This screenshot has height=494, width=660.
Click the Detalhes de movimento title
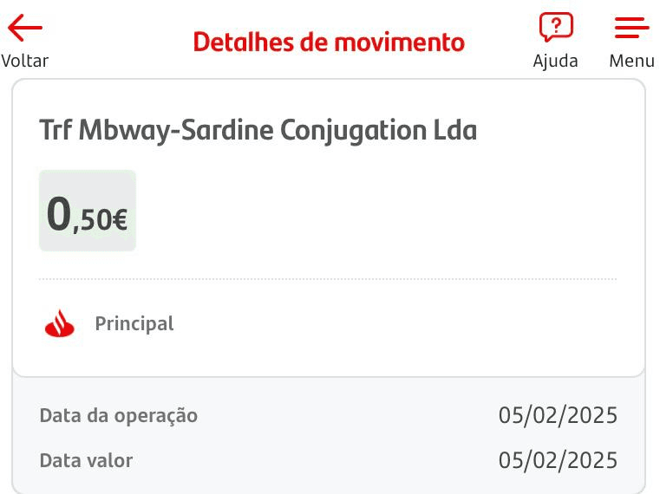coord(329,42)
